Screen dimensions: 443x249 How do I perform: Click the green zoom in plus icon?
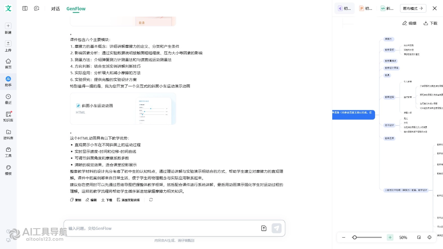(390, 238)
